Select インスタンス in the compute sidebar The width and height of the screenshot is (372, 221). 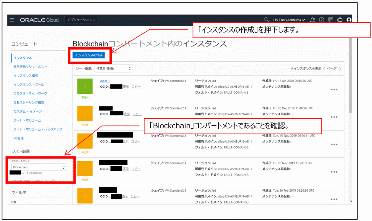(23, 58)
